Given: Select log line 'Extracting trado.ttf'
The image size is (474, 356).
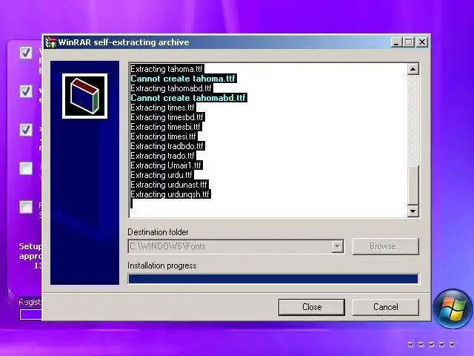Looking at the screenshot, I should pyautogui.click(x=163, y=156).
